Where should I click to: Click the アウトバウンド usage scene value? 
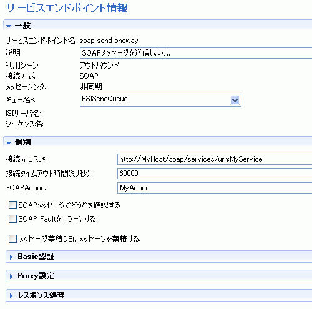99,66
